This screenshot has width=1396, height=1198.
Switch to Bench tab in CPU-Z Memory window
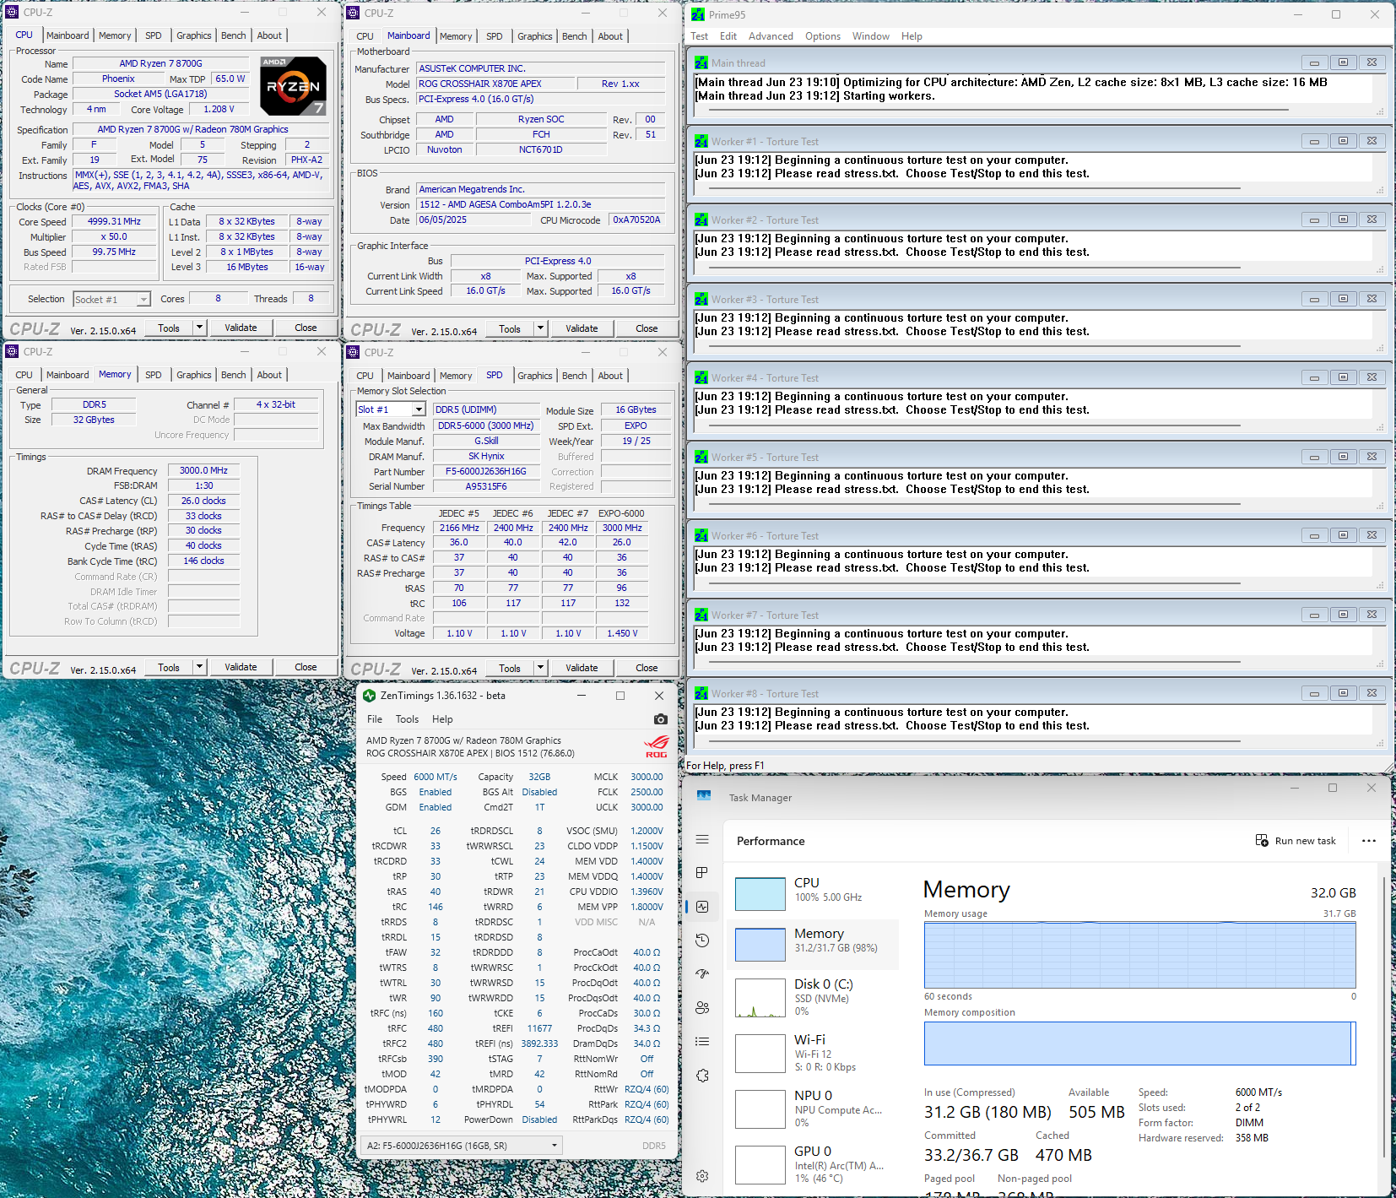pyautogui.click(x=234, y=375)
